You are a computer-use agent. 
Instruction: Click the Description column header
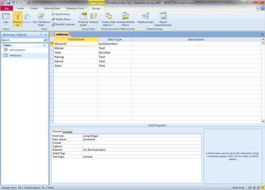[196, 39]
